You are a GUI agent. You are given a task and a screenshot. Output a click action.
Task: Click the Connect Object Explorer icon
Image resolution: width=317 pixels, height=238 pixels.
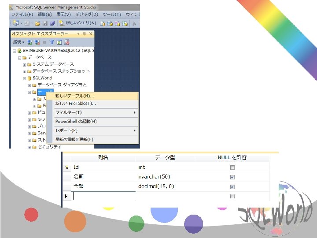(x=30, y=42)
